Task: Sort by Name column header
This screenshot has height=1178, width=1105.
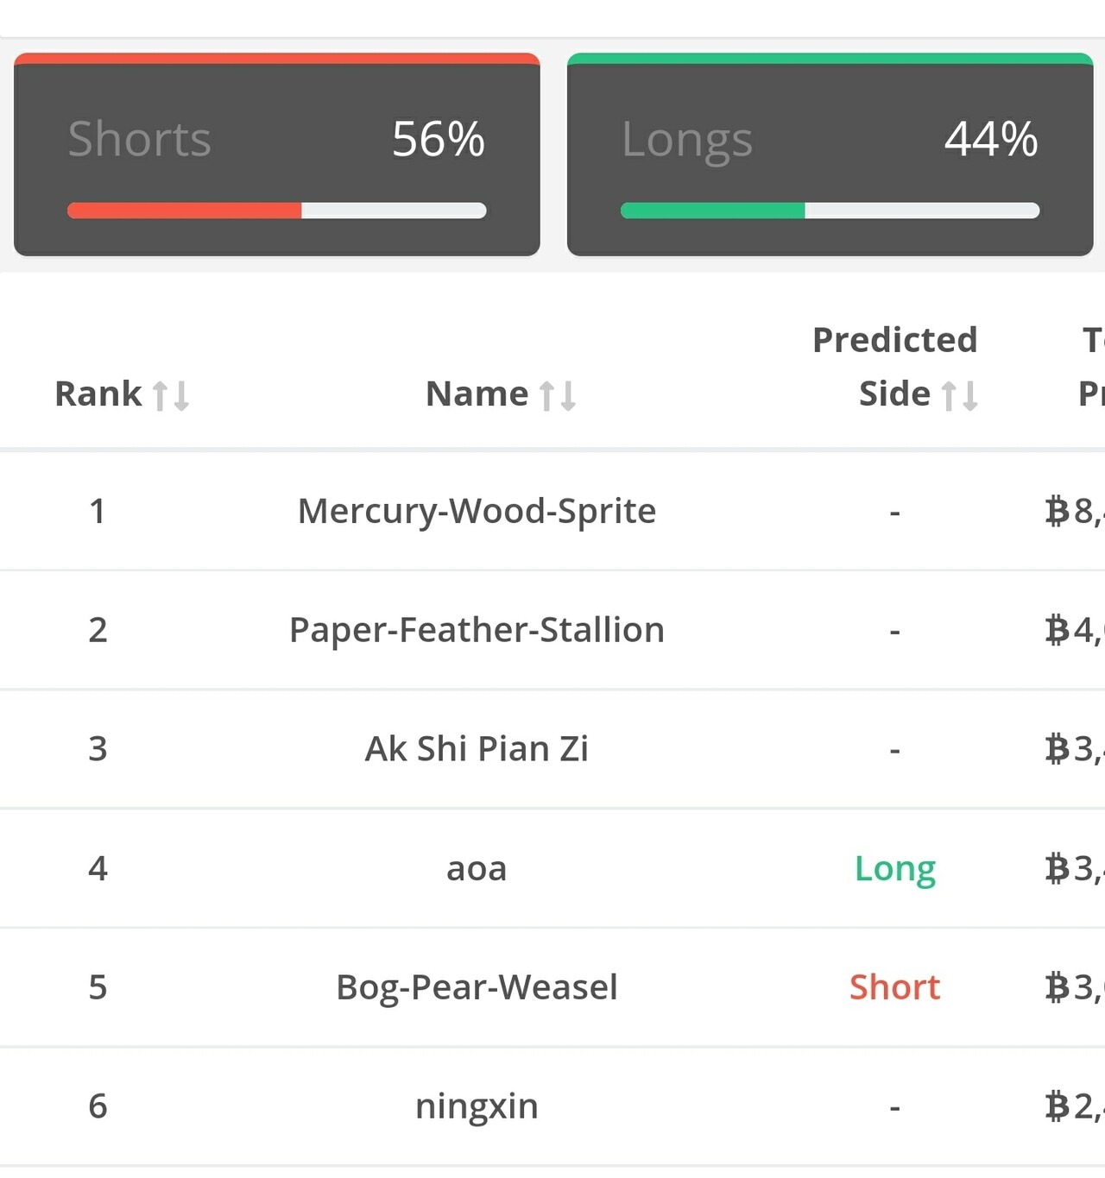Action: click(477, 394)
